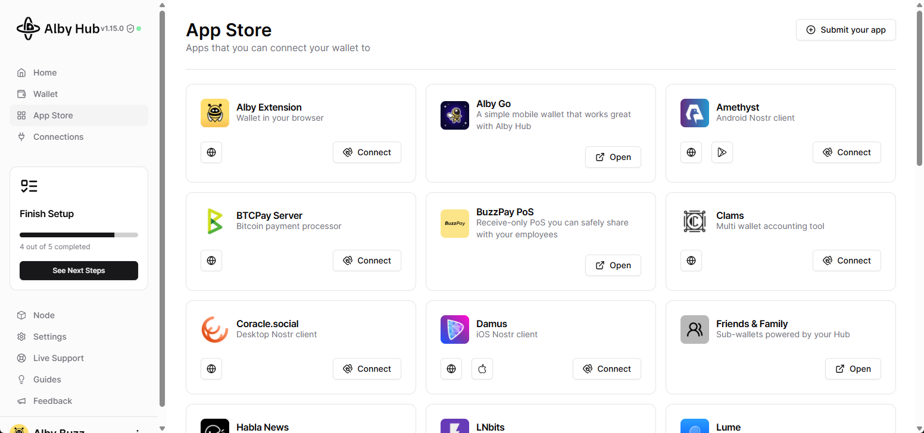Open the Coracle.social website globe icon
The width and height of the screenshot is (924, 433).
pos(211,369)
